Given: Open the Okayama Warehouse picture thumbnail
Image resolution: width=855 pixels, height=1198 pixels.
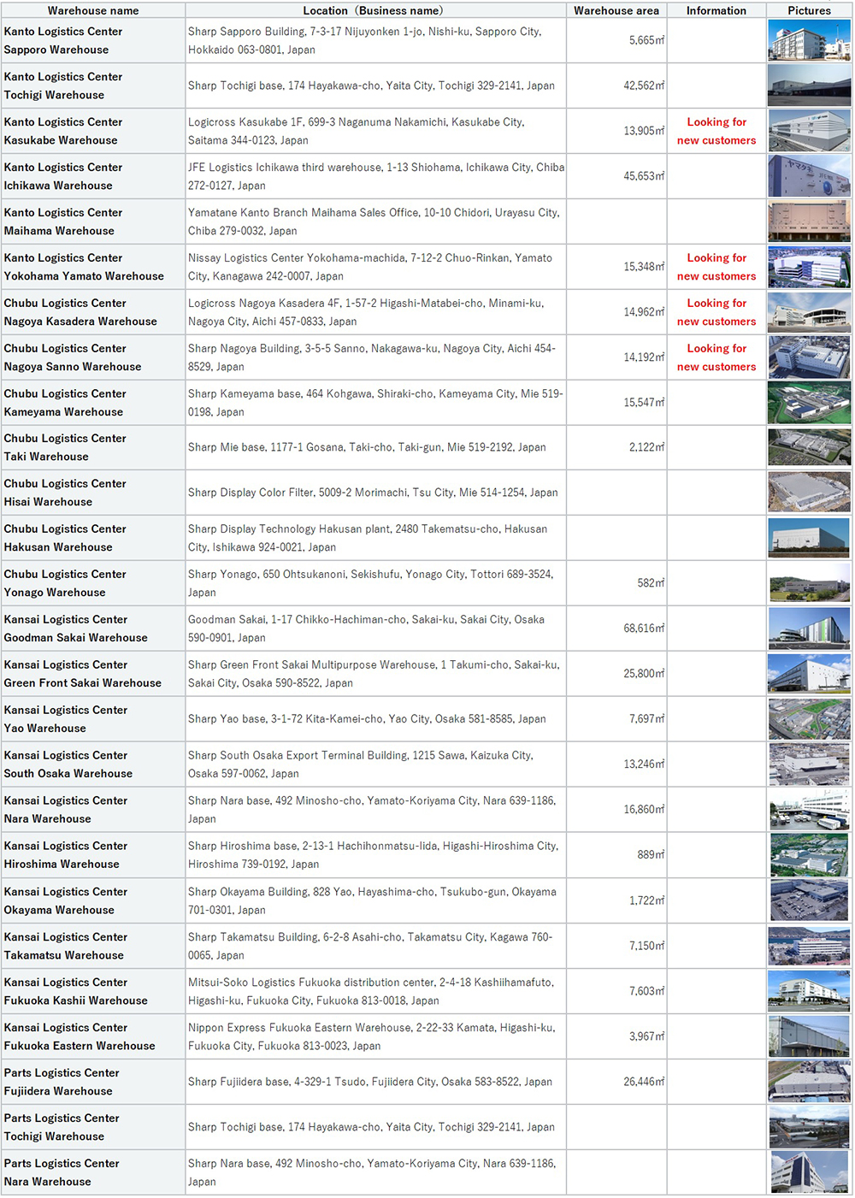Looking at the screenshot, I should pyautogui.click(x=809, y=900).
